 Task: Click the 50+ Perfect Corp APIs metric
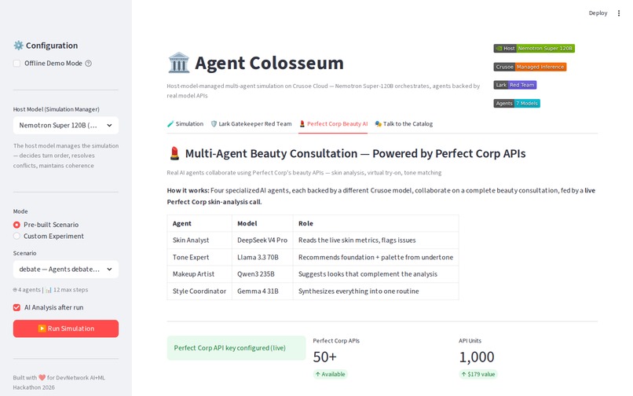click(324, 357)
